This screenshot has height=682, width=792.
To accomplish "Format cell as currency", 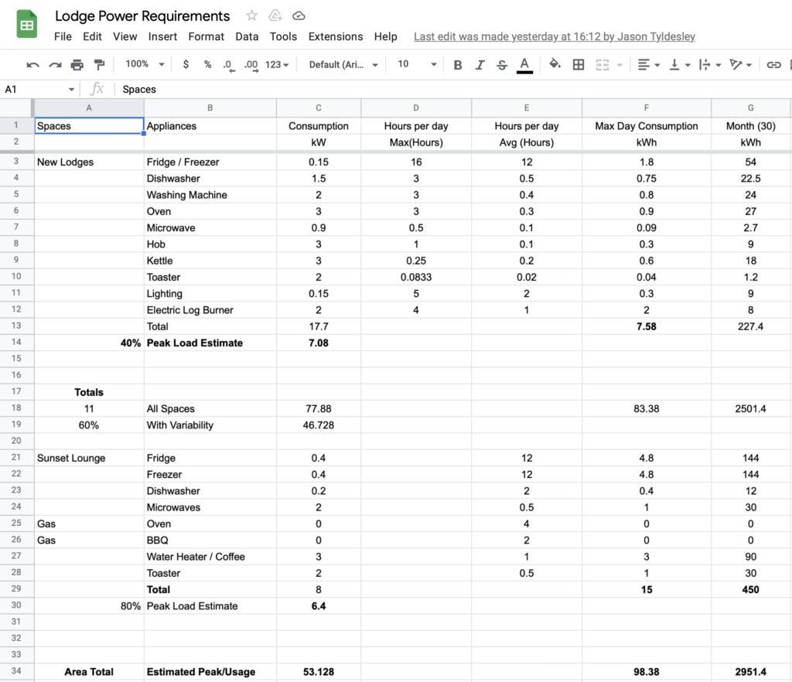I will pos(186,64).
